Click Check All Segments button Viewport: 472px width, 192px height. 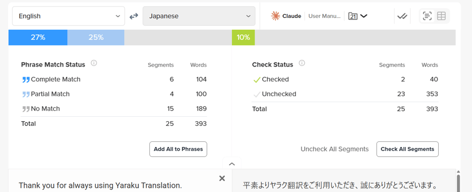click(x=407, y=149)
